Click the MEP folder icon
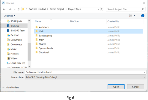 tap(37, 39)
